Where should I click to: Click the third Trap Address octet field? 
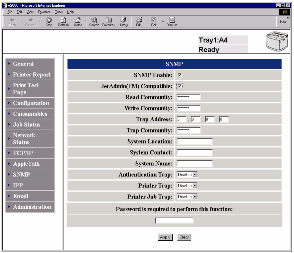(210, 119)
